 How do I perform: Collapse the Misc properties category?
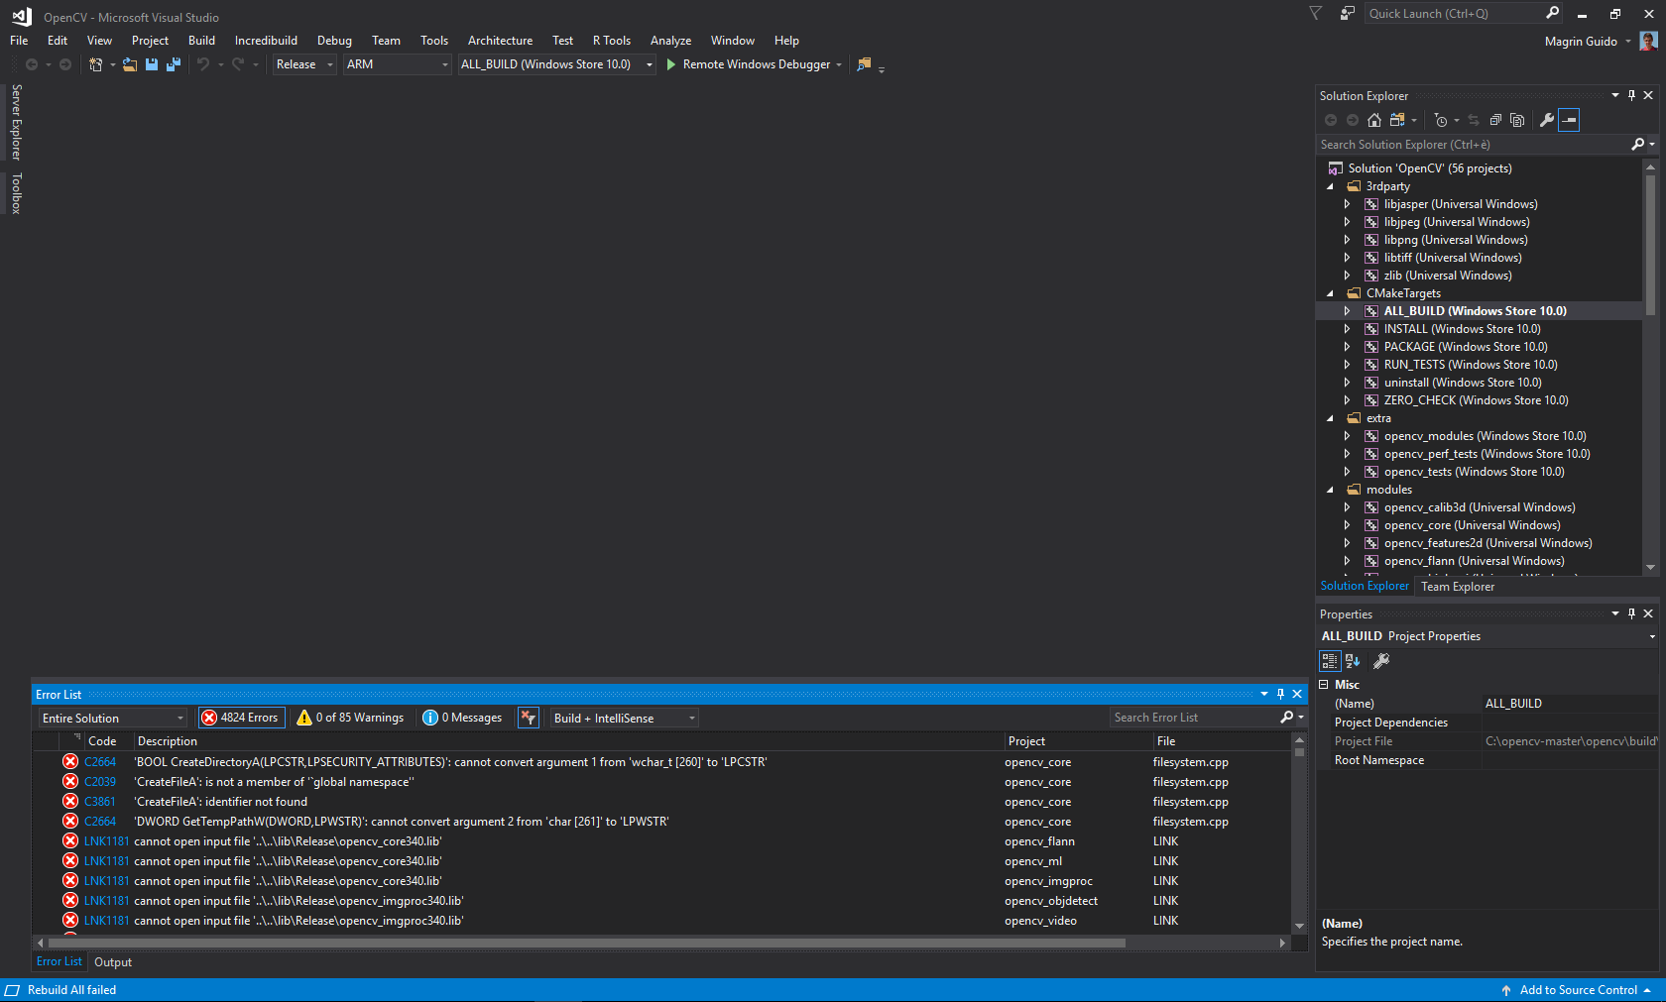click(x=1324, y=685)
